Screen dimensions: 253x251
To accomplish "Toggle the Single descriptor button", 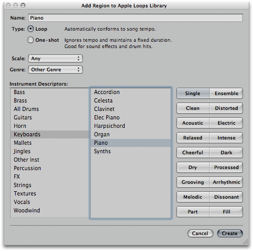I will coord(193,94).
